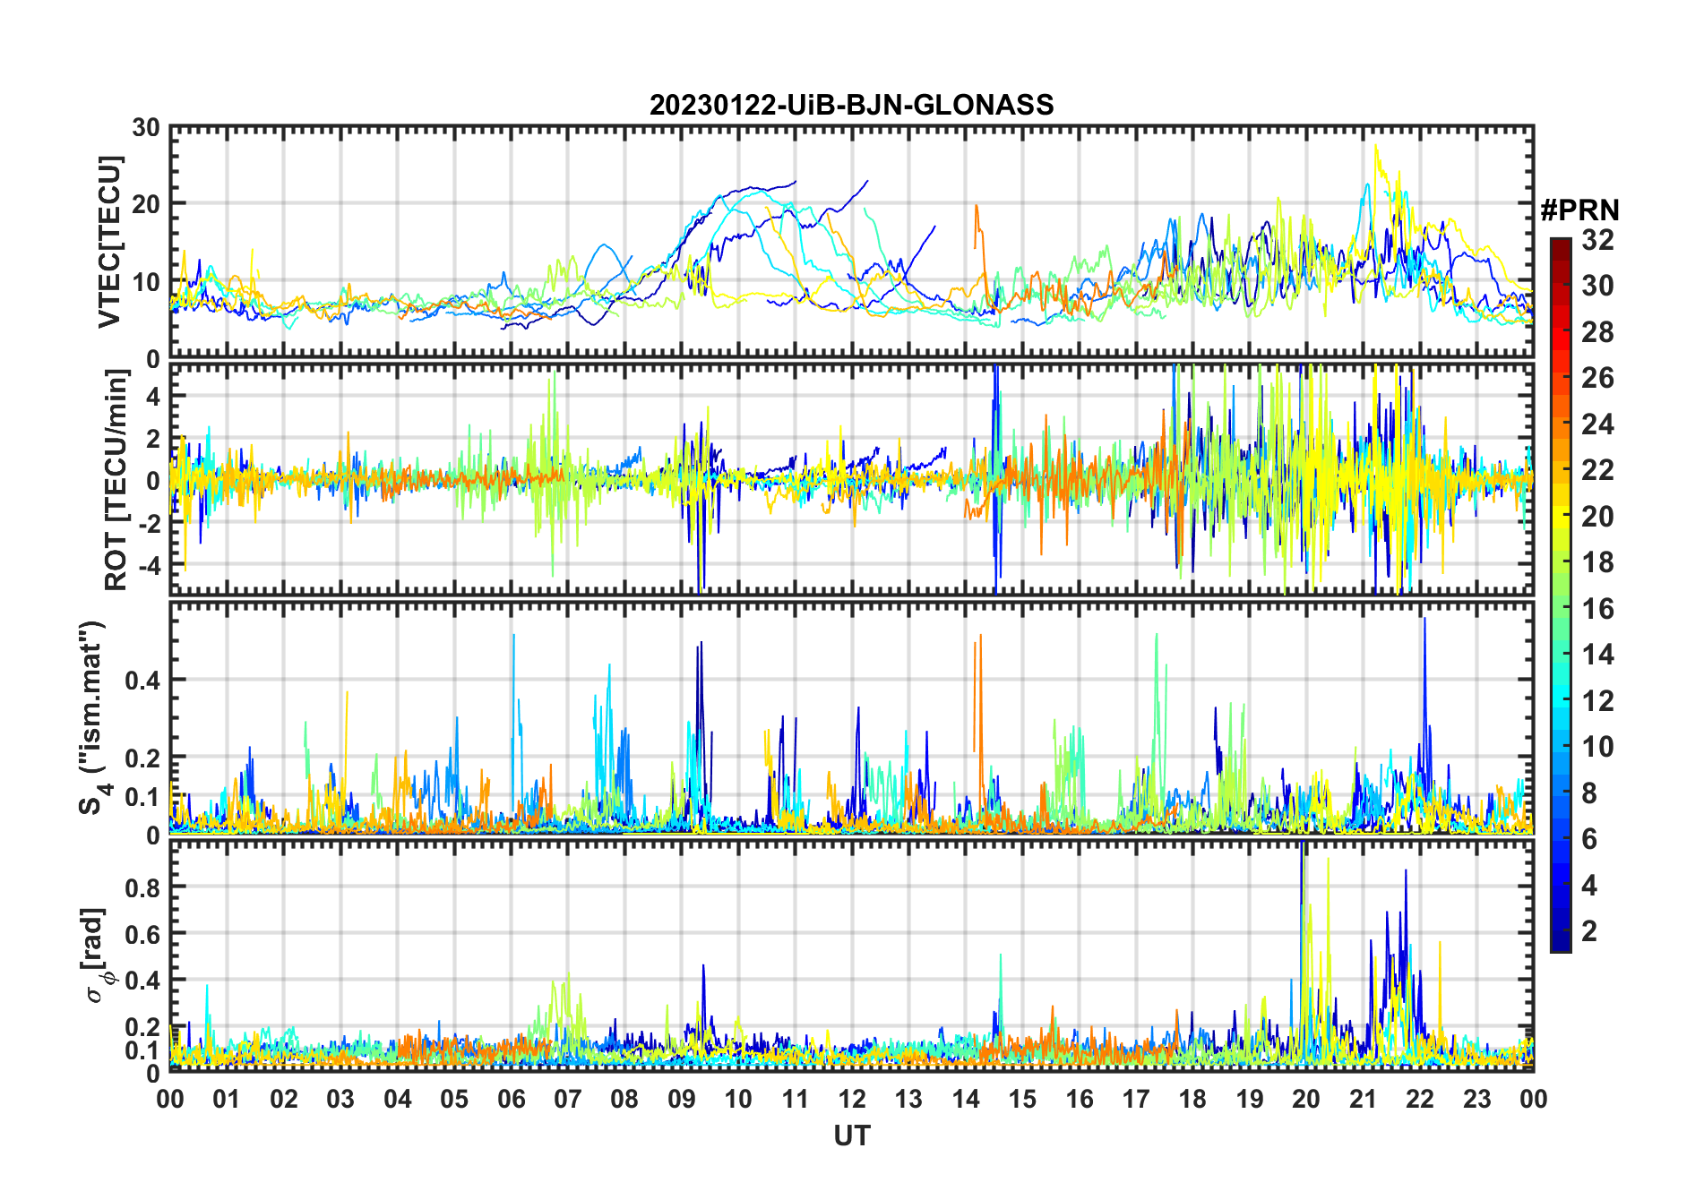Select the PRN colorbar tick label 20
This screenshot has height=1191, width=1704.
(1598, 516)
